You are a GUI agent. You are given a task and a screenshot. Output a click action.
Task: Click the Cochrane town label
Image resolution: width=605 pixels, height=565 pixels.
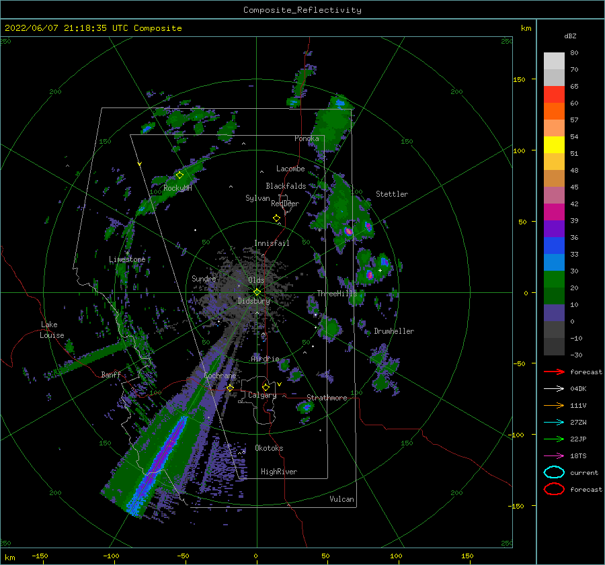(220, 376)
